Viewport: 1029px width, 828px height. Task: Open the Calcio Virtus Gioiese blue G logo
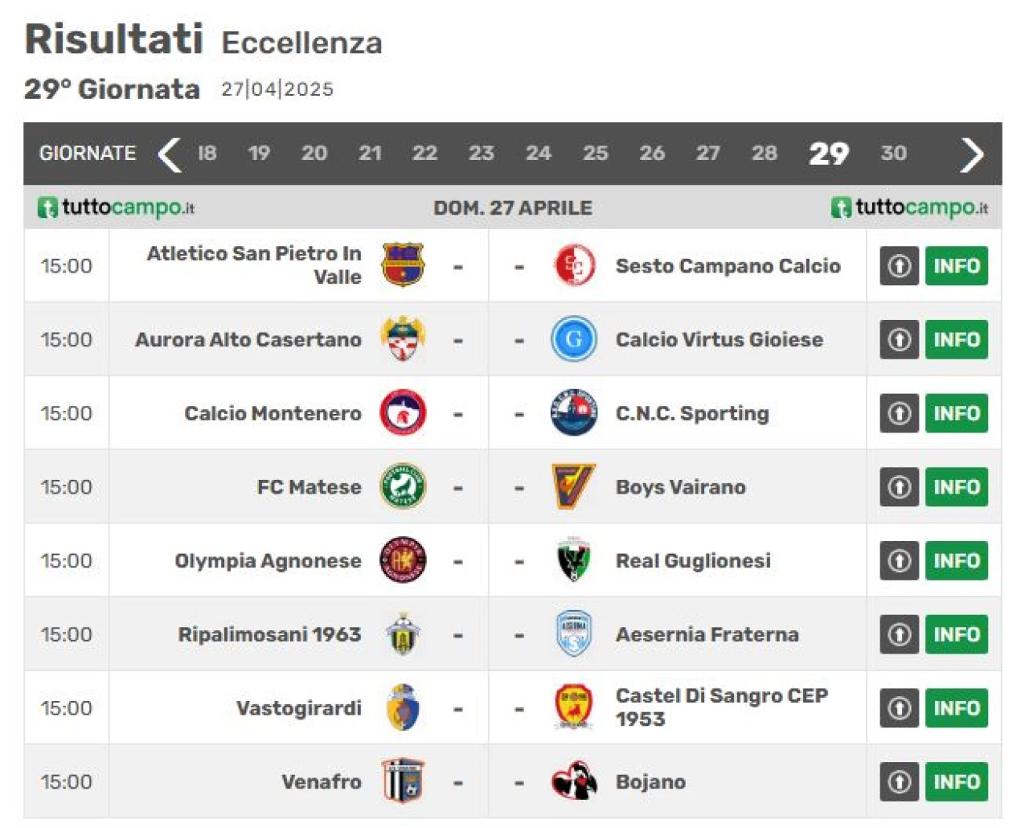coord(574,339)
